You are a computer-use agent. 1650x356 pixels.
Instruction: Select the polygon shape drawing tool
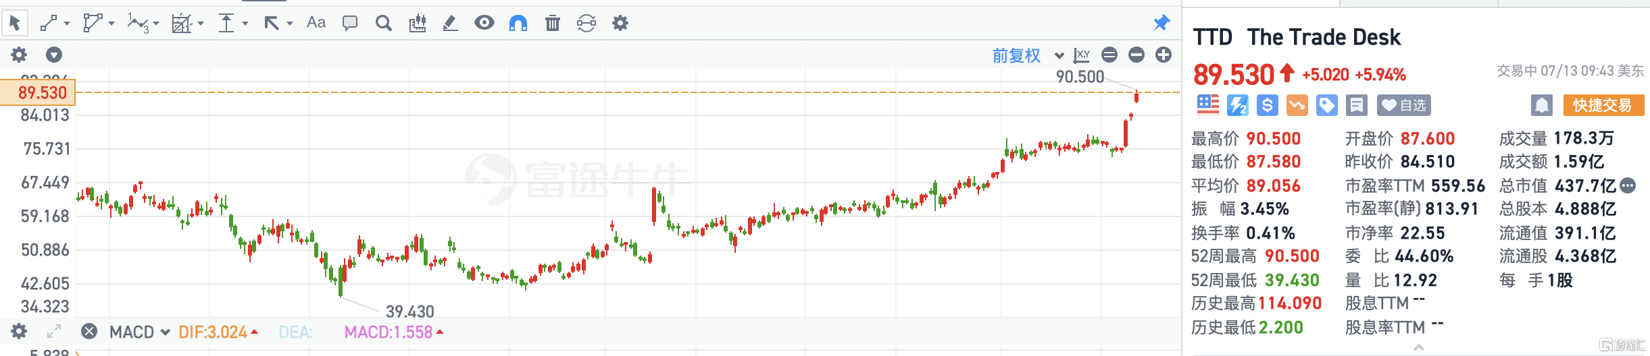pyautogui.click(x=93, y=24)
